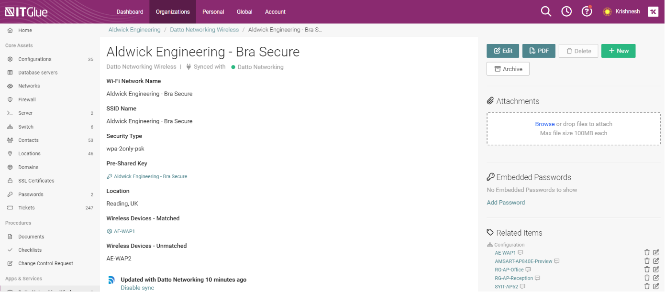Open recent history clock icon
Viewport: 665px width, 292px height.
(x=566, y=11)
